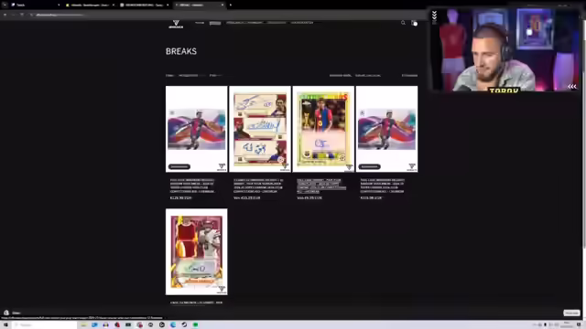Open the green app icon on taskbar
The width and height of the screenshot is (586, 329).
click(195, 325)
